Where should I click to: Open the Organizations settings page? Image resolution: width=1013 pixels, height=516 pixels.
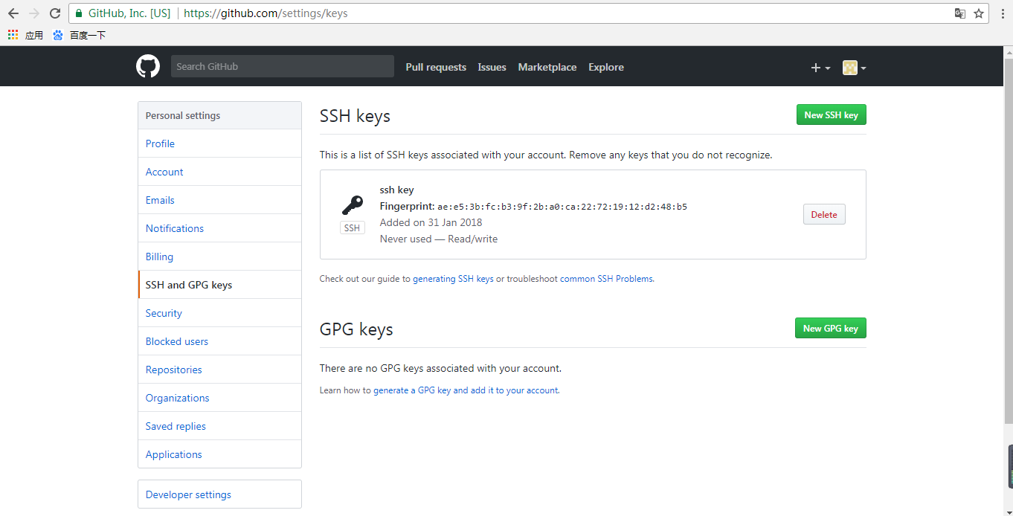pos(219,398)
